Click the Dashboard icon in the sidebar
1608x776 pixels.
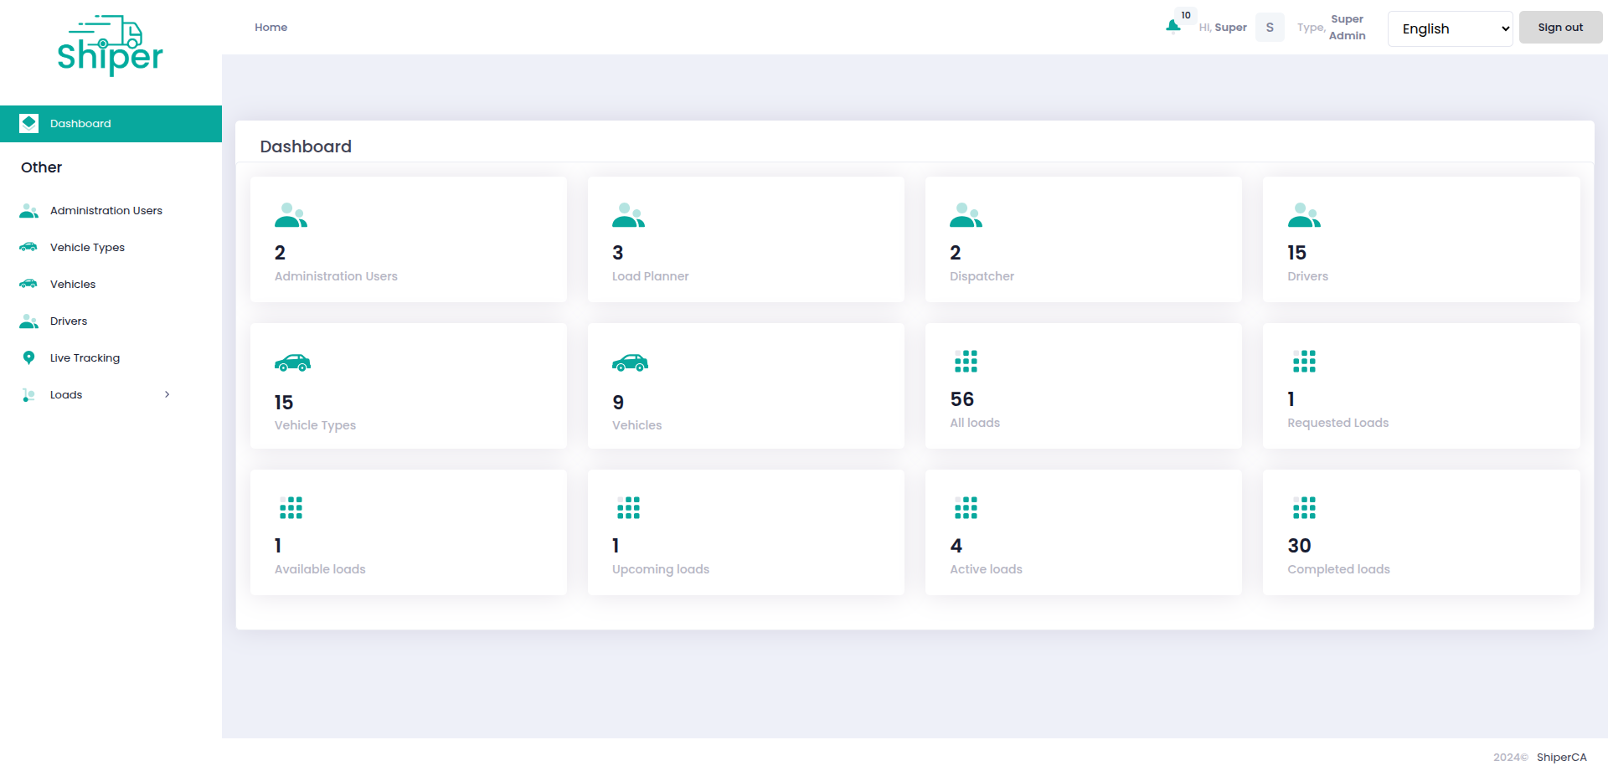(x=28, y=123)
